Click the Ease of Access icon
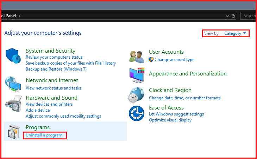The image size is (257, 159). 137,113
